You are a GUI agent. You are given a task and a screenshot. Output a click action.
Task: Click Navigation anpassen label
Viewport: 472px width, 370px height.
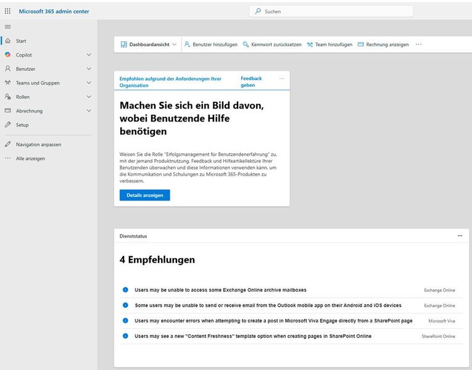38,144
